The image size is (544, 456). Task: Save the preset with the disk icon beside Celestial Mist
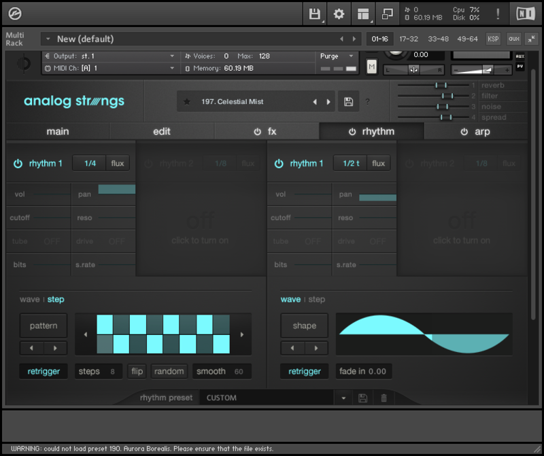[x=348, y=102]
